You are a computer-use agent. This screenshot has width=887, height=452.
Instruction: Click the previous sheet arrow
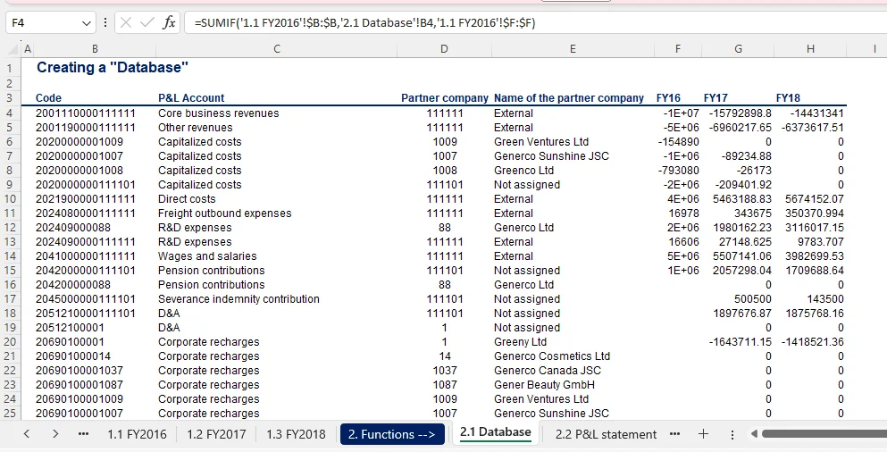tap(28, 434)
